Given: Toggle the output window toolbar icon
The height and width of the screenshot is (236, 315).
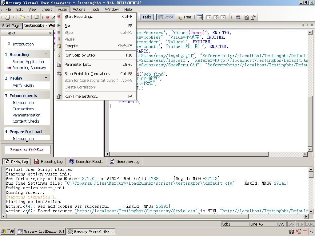Looking at the screenshot, I should click(199, 17).
